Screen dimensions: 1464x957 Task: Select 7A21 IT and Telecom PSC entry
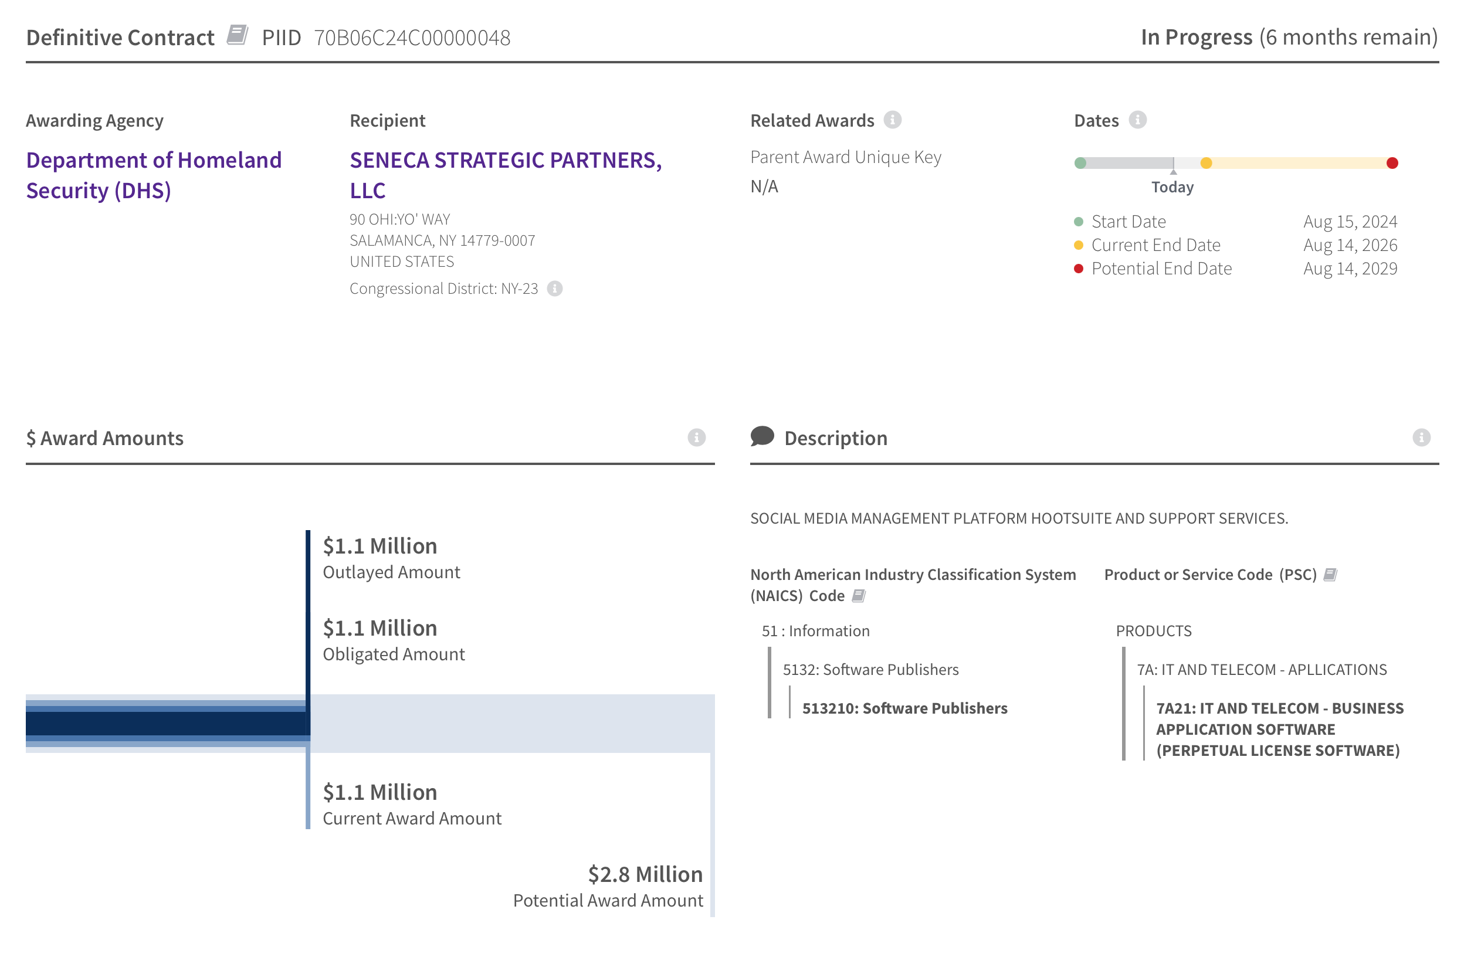[1278, 729]
